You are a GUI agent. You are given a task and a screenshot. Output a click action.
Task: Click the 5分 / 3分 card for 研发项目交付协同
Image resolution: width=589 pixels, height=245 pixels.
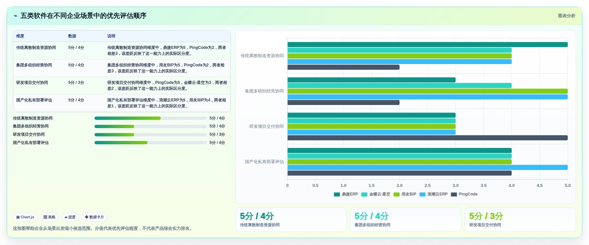pyautogui.click(x=520, y=220)
